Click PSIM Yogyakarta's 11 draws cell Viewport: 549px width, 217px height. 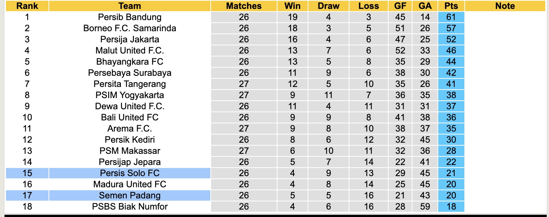[329, 95]
